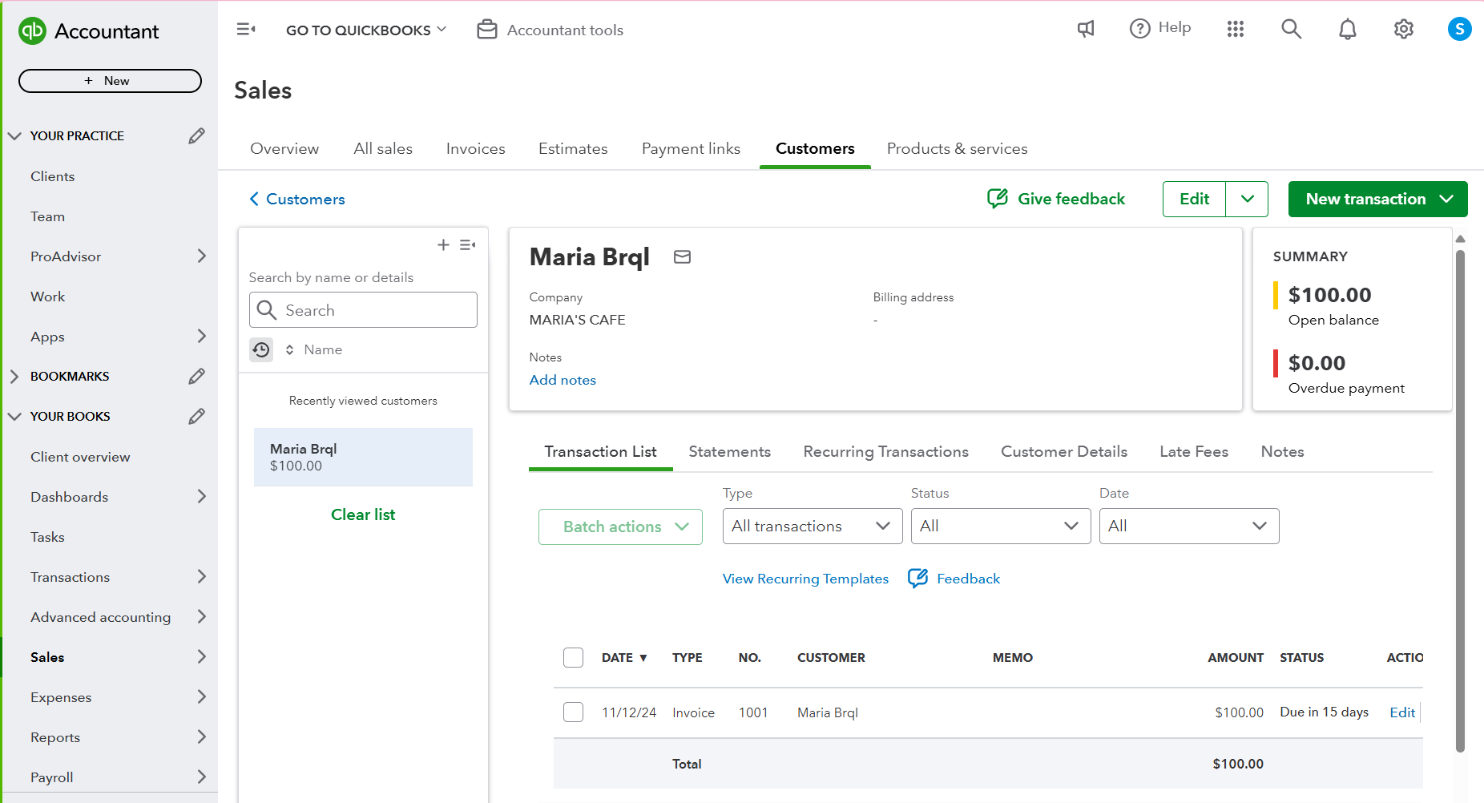Screen dimensions: 1484x803
Task: Expand the ProAdvisor submenu
Action: [202, 256]
